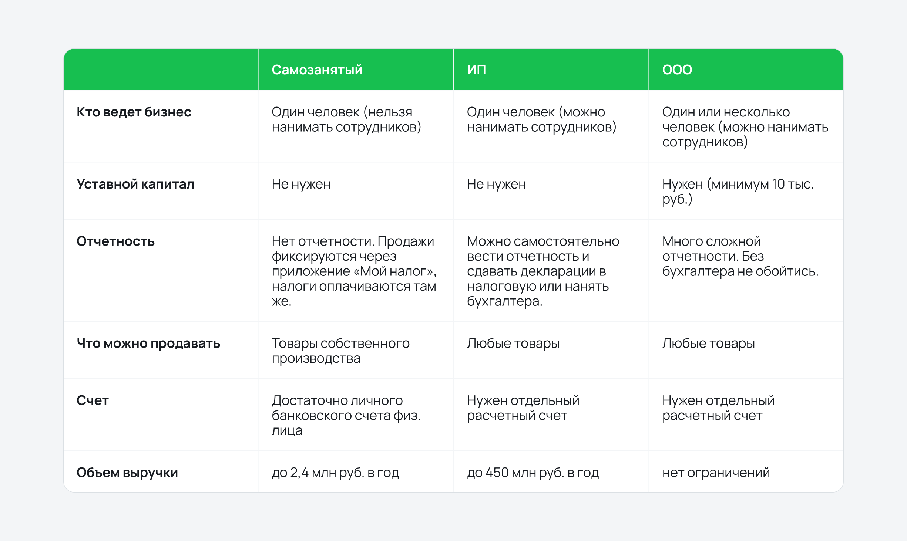
Task: Click the Уставной капитал row label
Action: pyautogui.click(x=135, y=184)
